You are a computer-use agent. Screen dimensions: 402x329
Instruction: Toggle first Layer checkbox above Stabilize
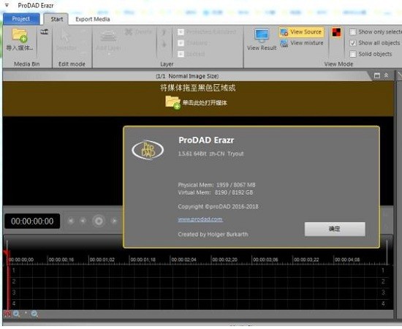(x=181, y=31)
